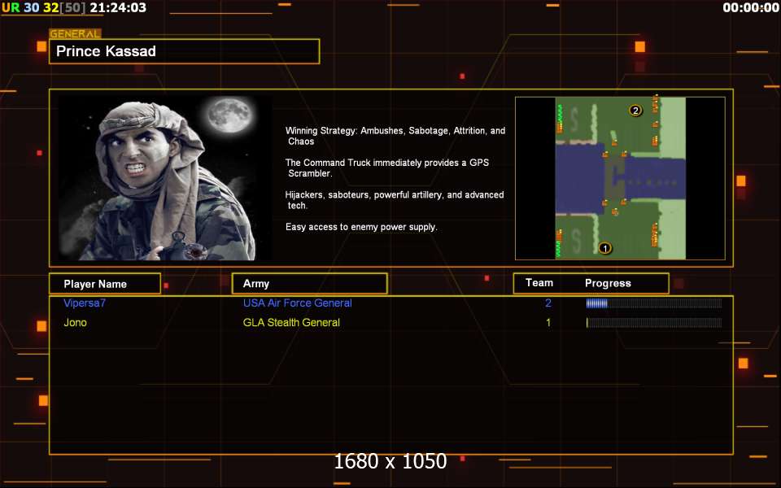Screen dimensions: 781x488
Task: Click the GENERAL label tab
Action: [x=75, y=34]
